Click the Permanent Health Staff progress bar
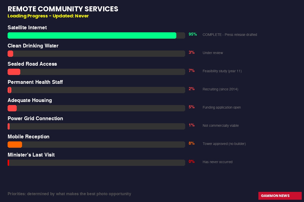This screenshot has width=304, height=202. coord(96,90)
